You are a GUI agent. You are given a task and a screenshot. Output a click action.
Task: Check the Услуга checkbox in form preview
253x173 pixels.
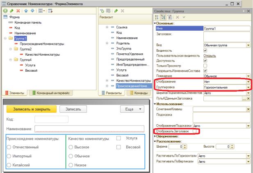(x=119, y=138)
